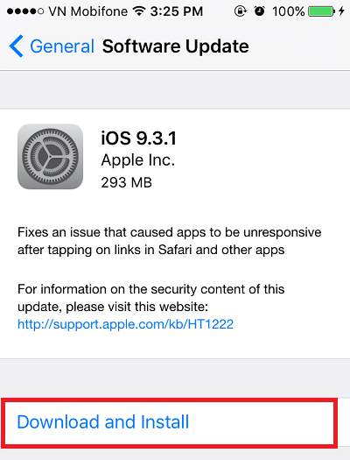Tap the iOS 9.3.1 version heading
The width and height of the screenshot is (350, 460).
(x=139, y=138)
